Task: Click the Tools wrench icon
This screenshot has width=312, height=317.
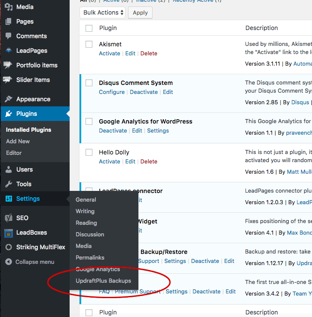Action: 9,184
